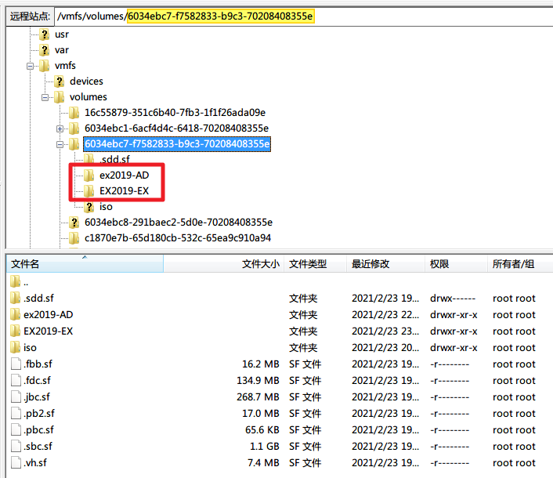Select 6034ebc1-6acf4d4c-6418-70208408355e volume folder
Screen dimensions: 553x478
click(176, 129)
